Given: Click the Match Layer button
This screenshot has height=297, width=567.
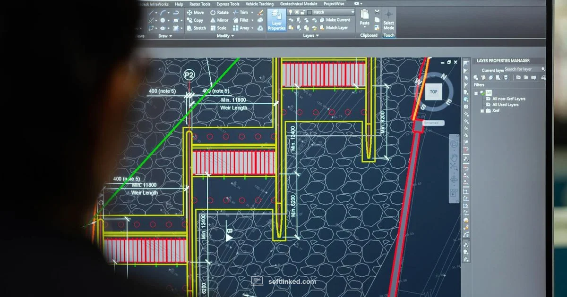Looking at the screenshot, I should pos(336,28).
